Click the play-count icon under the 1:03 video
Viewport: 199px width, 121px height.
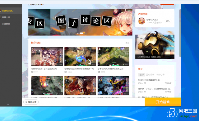click(99, 72)
